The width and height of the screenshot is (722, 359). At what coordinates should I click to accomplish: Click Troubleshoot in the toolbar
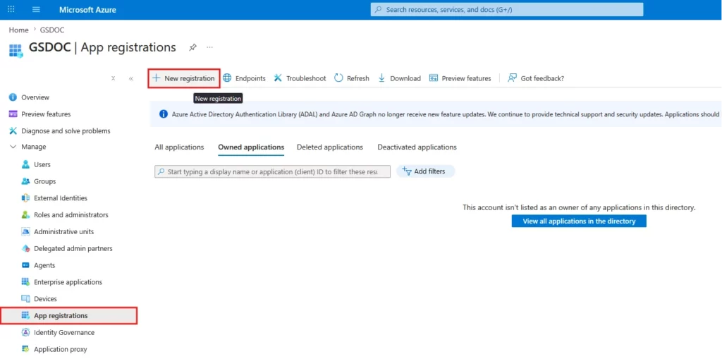pos(300,78)
